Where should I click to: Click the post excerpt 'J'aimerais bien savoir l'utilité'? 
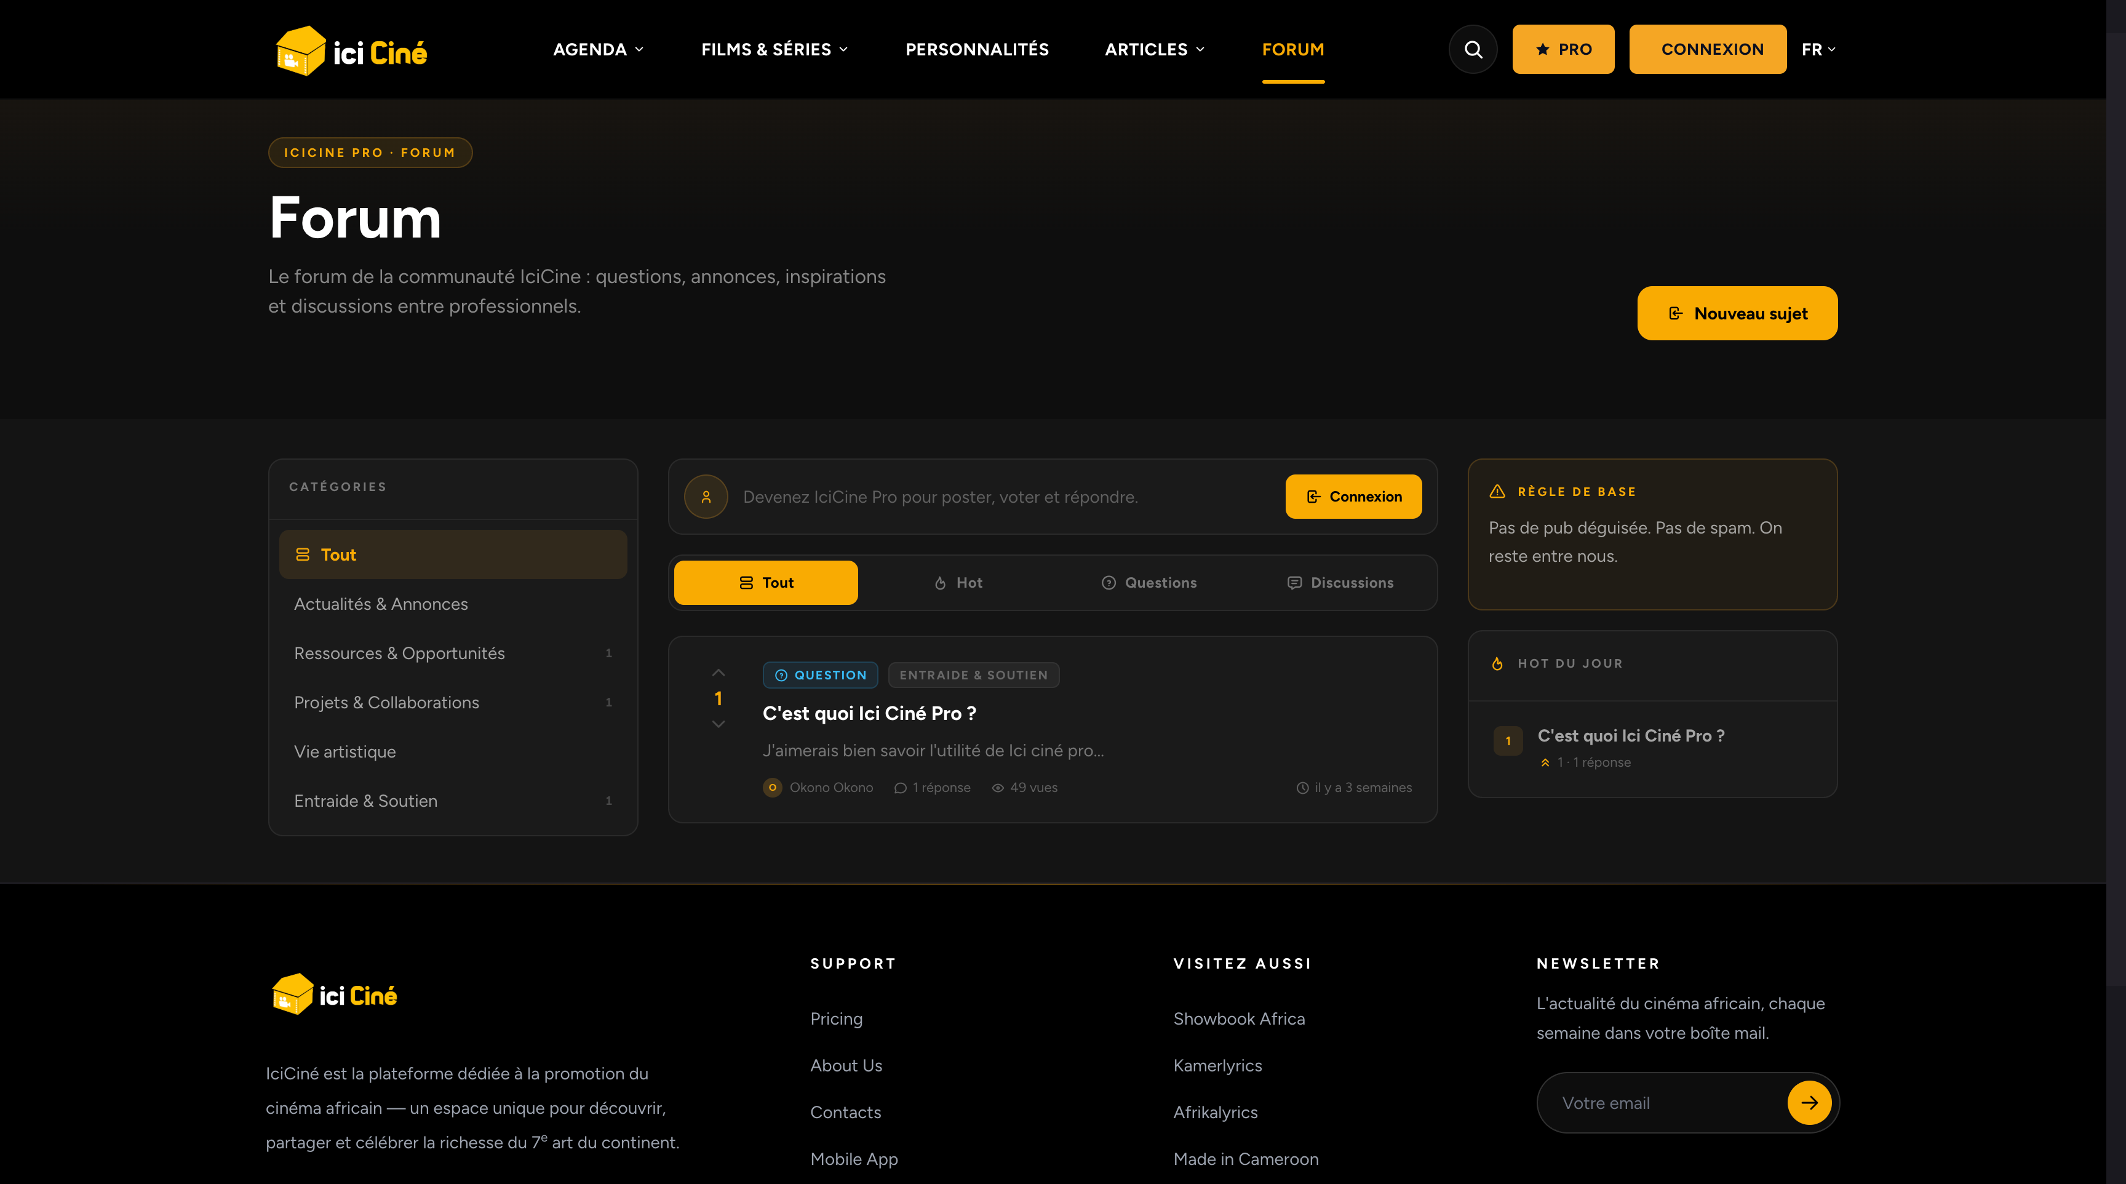pyautogui.click(x=933, y=751)
